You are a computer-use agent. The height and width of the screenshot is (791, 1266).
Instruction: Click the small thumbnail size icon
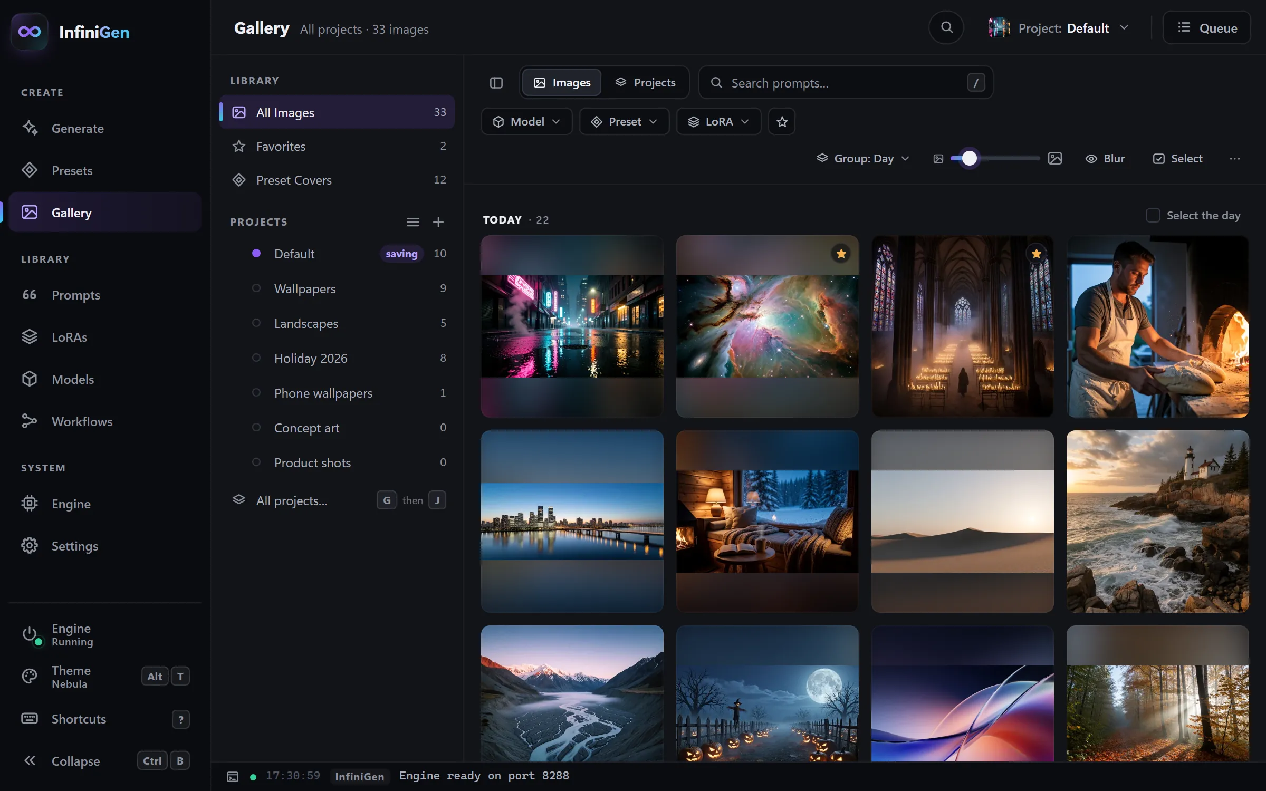pyautogui.click(x=938, y=159)
